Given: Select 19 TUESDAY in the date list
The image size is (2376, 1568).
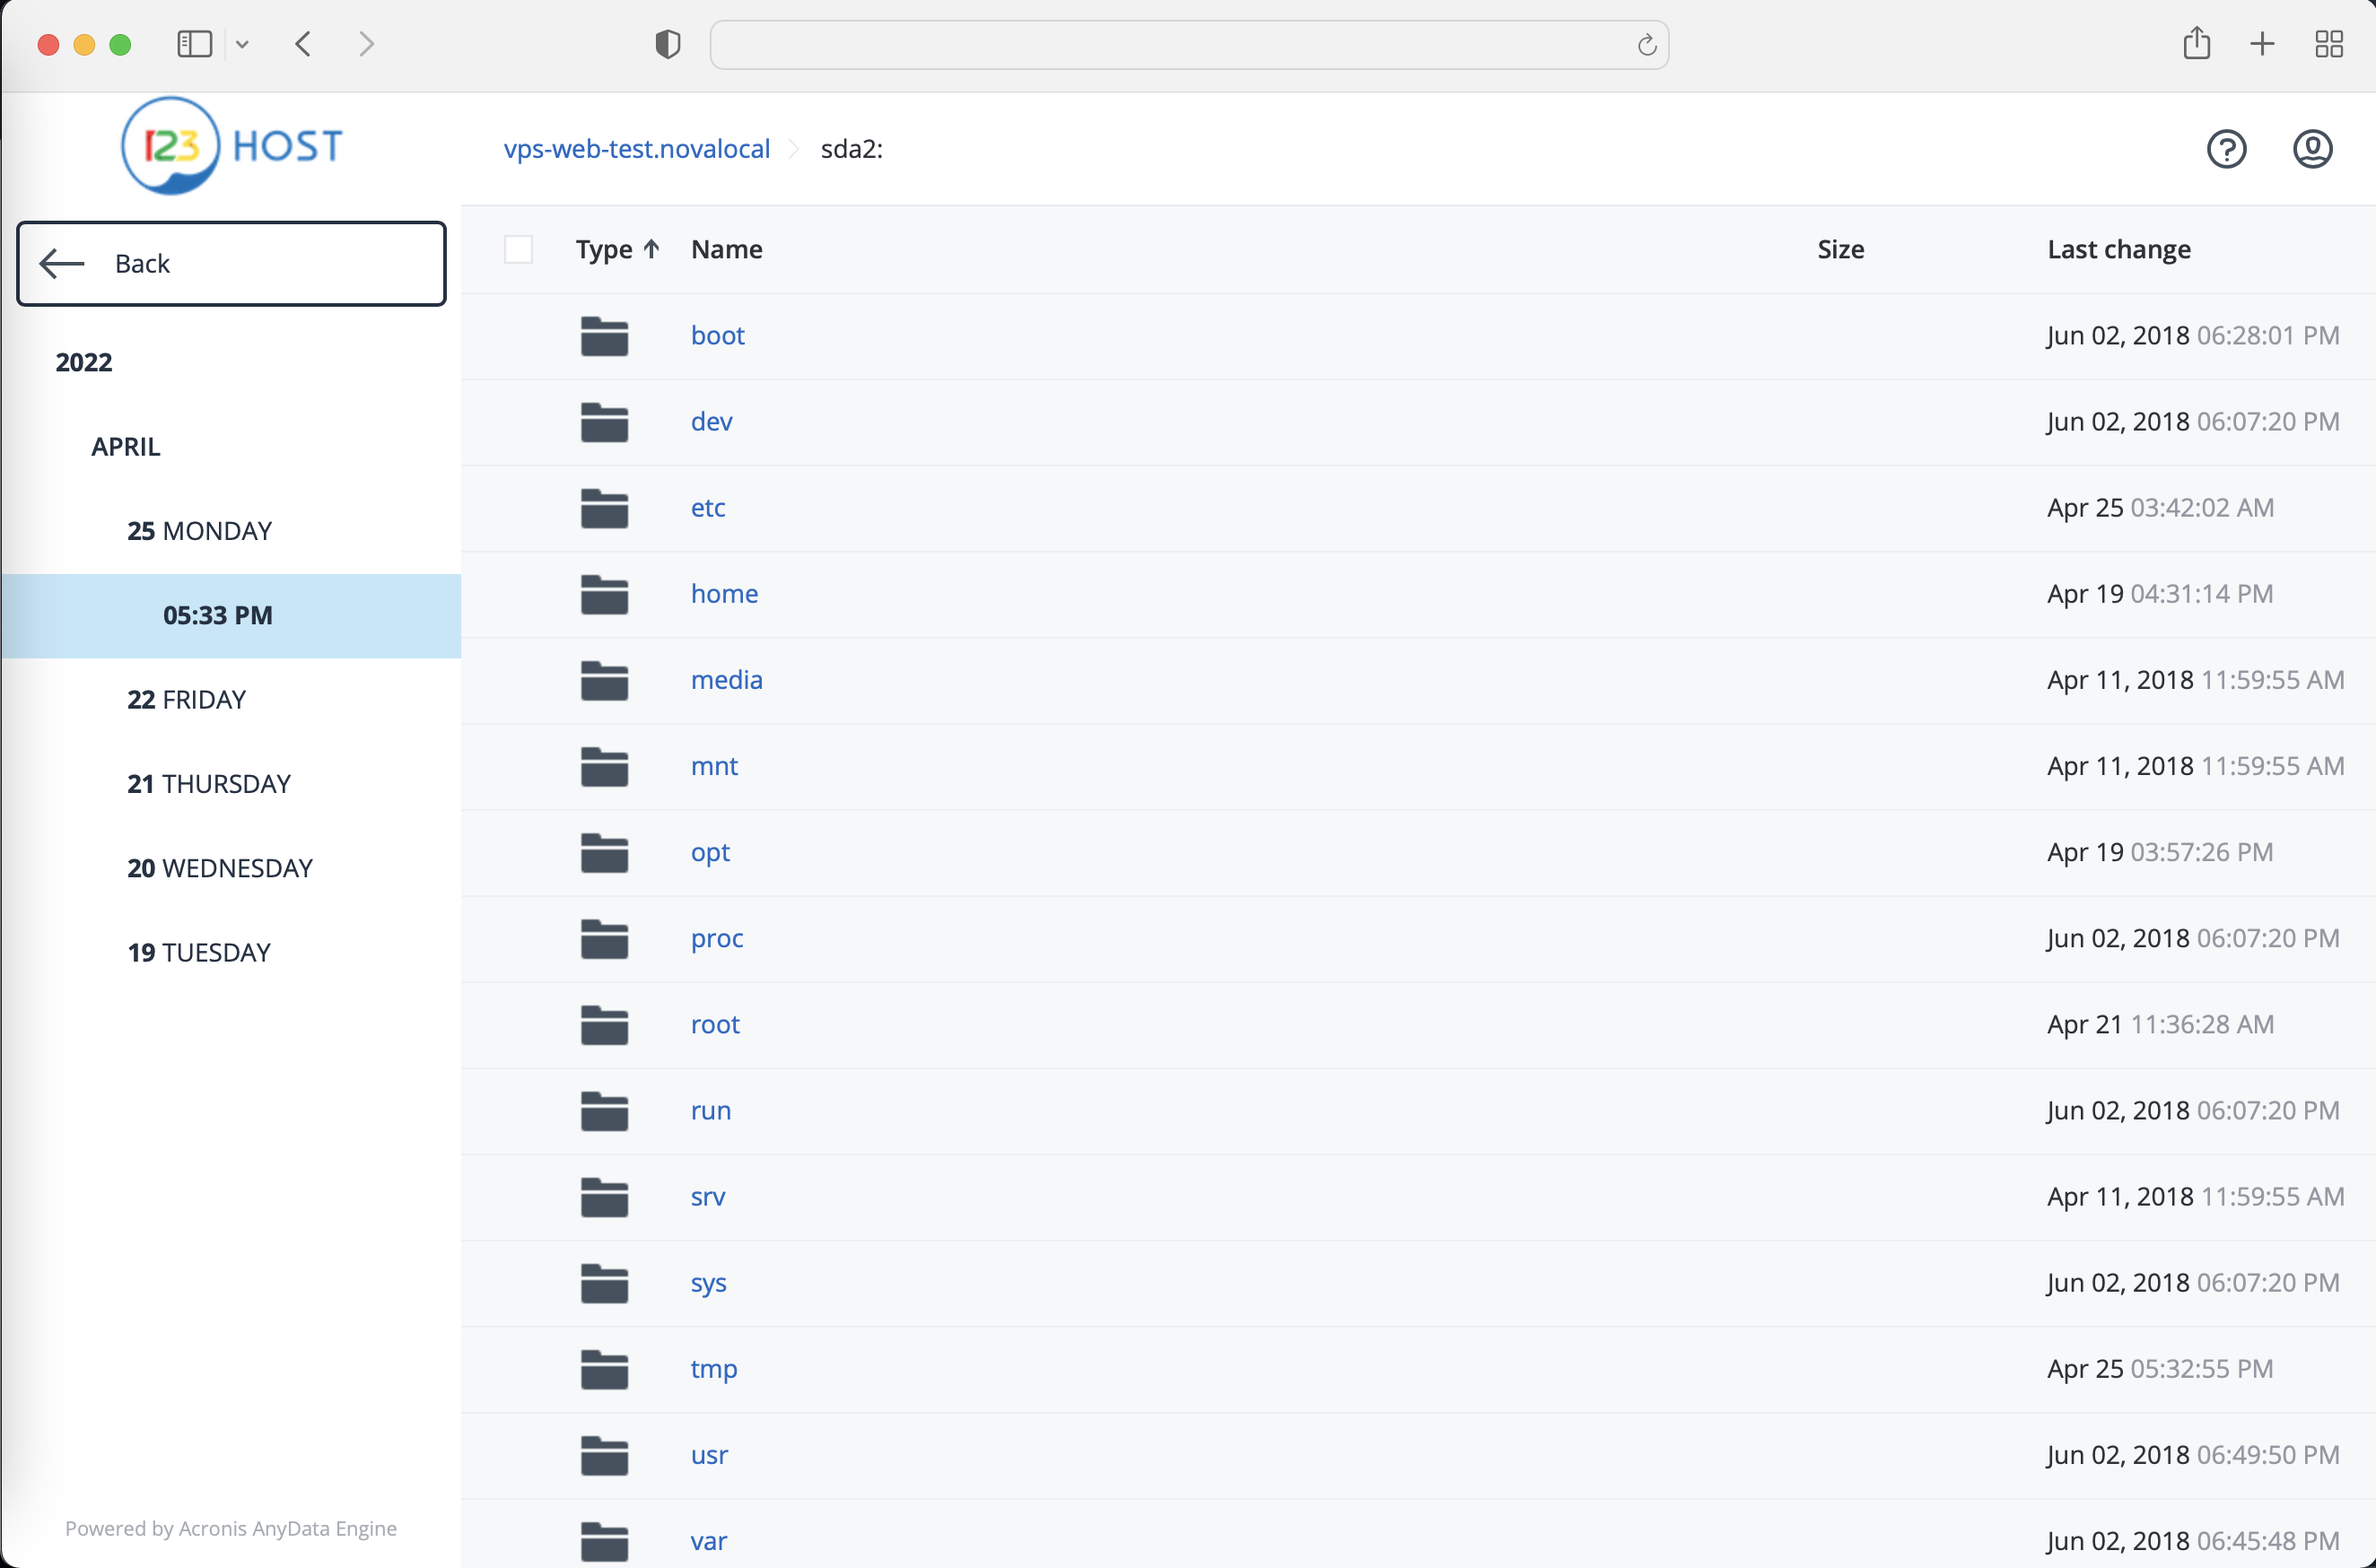Looking at the screenshot, I should pos(198,952).
